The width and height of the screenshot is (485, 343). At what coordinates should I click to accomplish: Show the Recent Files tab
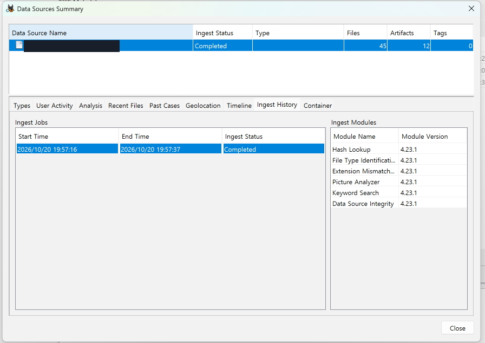[126, 106]
